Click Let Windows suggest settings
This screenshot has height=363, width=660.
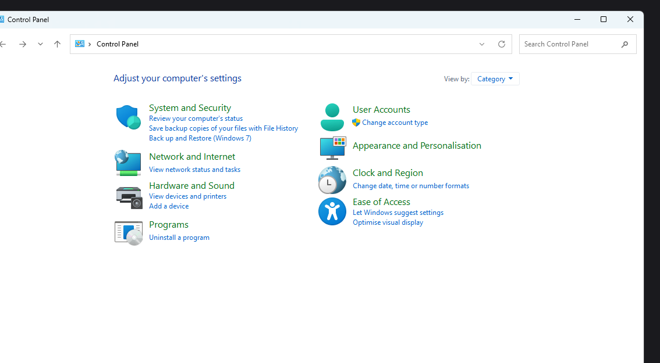point(398,213)
